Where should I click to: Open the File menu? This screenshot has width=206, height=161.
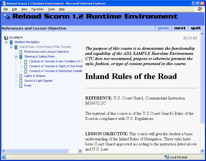click(x=5, y=9)
